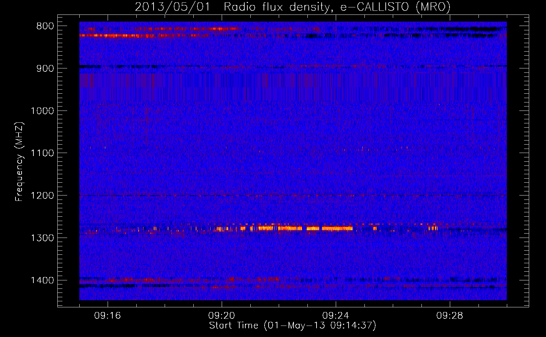This screenshot has width=546, height=337.
Task: Click the 800 frequency tick label
Action: [45, 26]
